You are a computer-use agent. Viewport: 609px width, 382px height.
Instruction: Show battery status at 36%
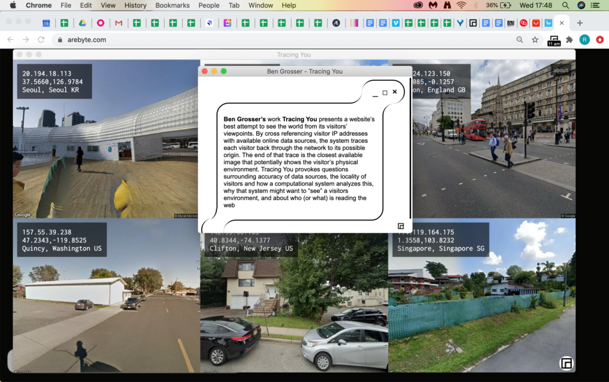click(x=499, y=5)
